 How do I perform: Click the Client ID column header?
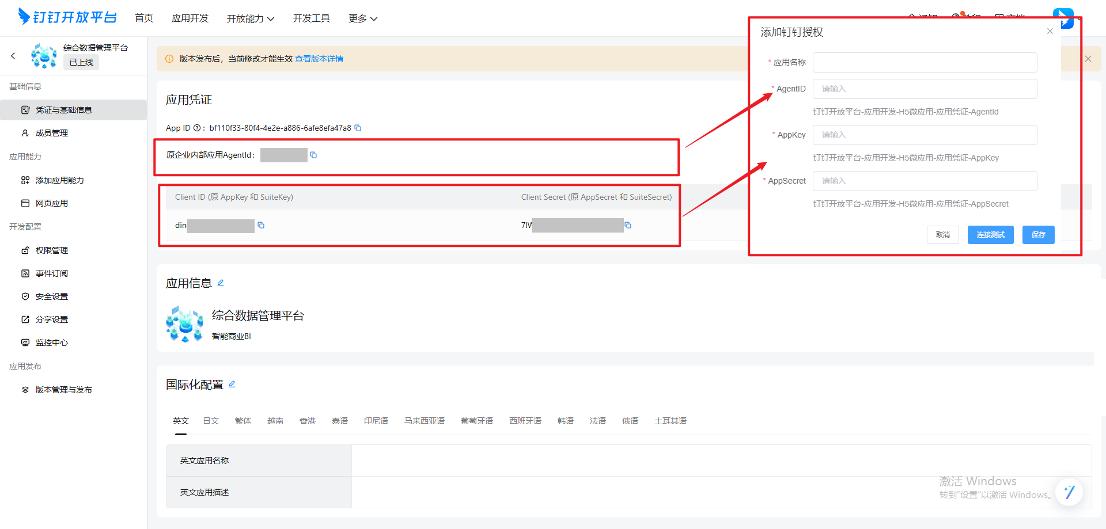[x=234, y=197]
